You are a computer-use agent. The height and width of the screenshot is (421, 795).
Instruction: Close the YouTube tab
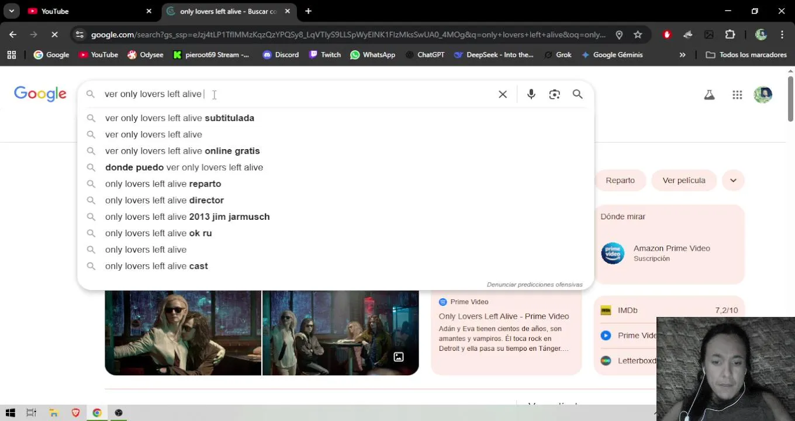[x=148, y=11]
